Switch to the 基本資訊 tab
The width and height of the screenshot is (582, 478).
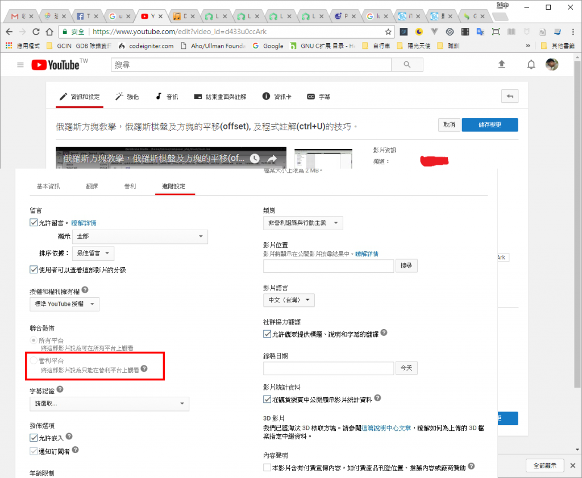(48, 186)
